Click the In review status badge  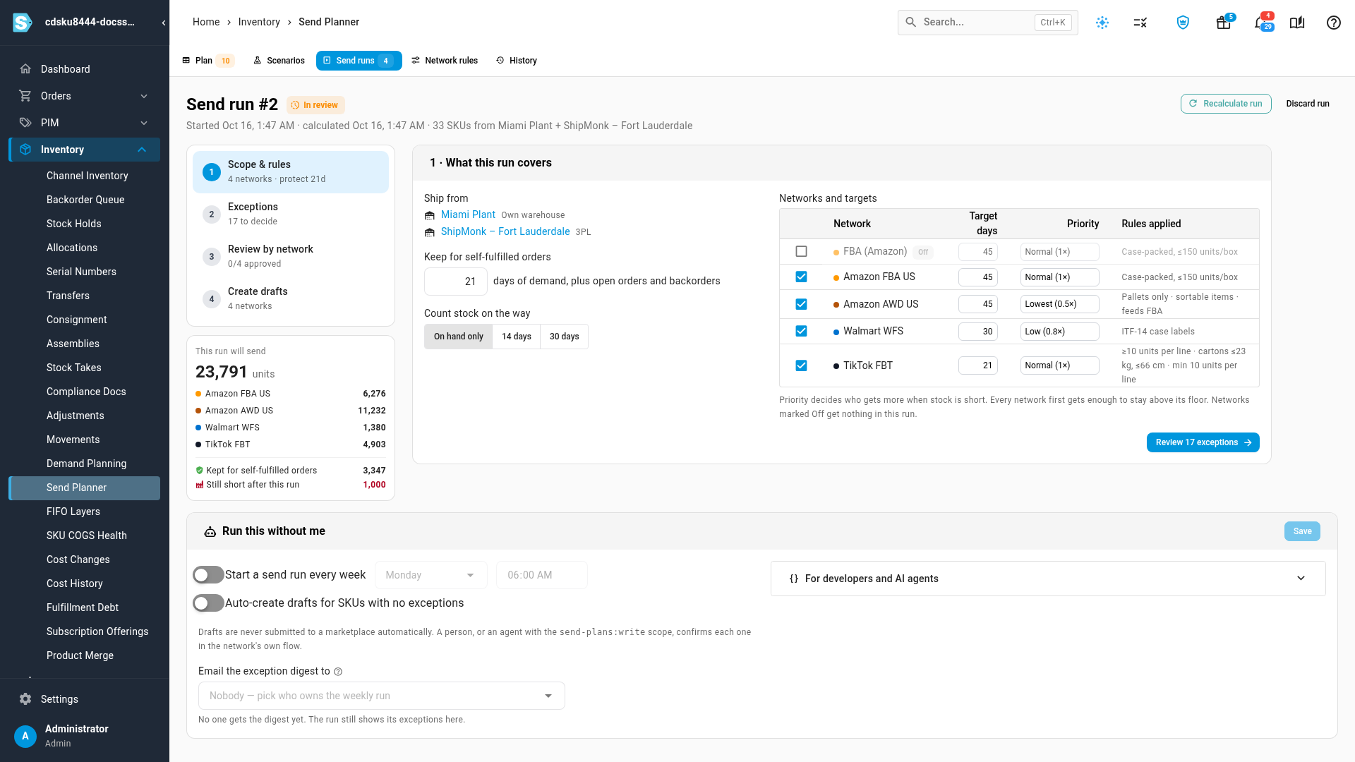[315, 105]
